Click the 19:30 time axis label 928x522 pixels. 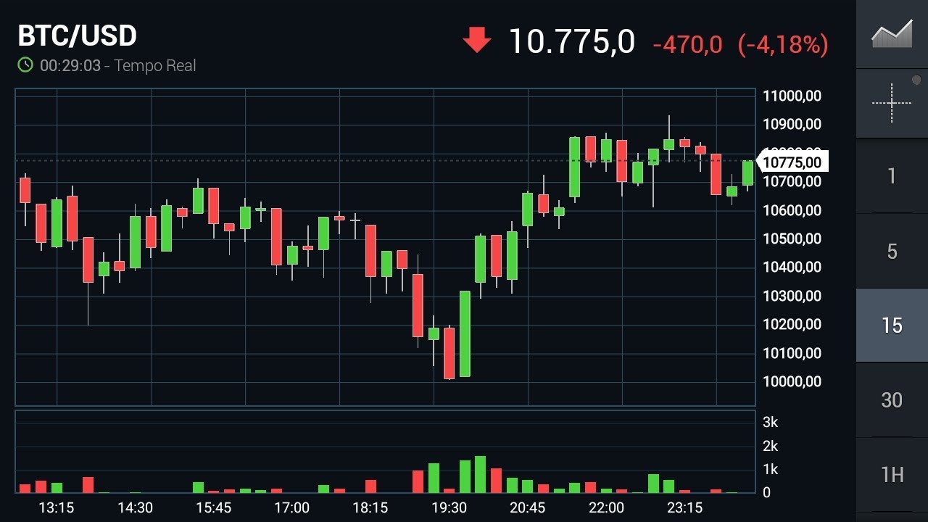[x=449, y=507]
